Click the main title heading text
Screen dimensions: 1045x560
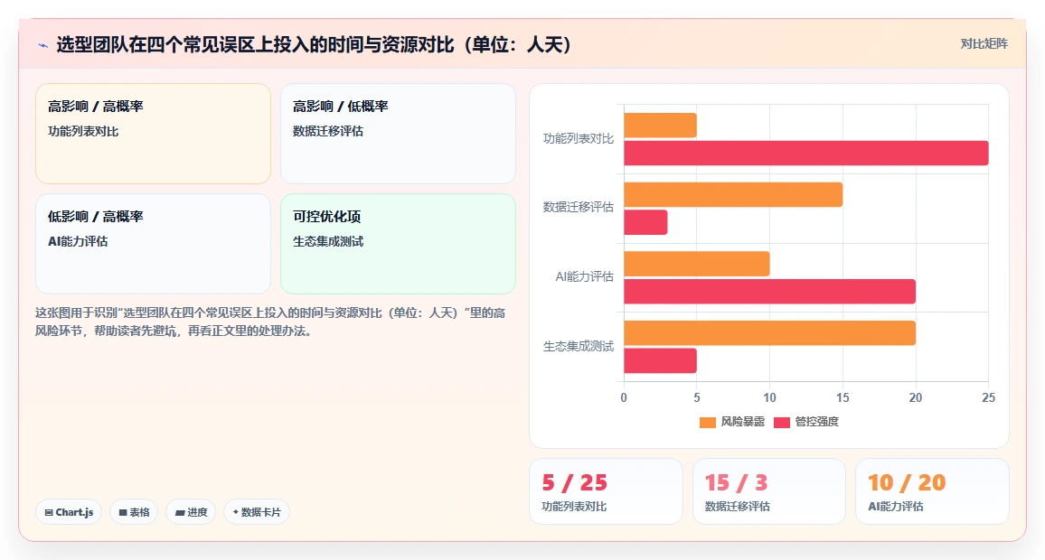tap(314, 44)
